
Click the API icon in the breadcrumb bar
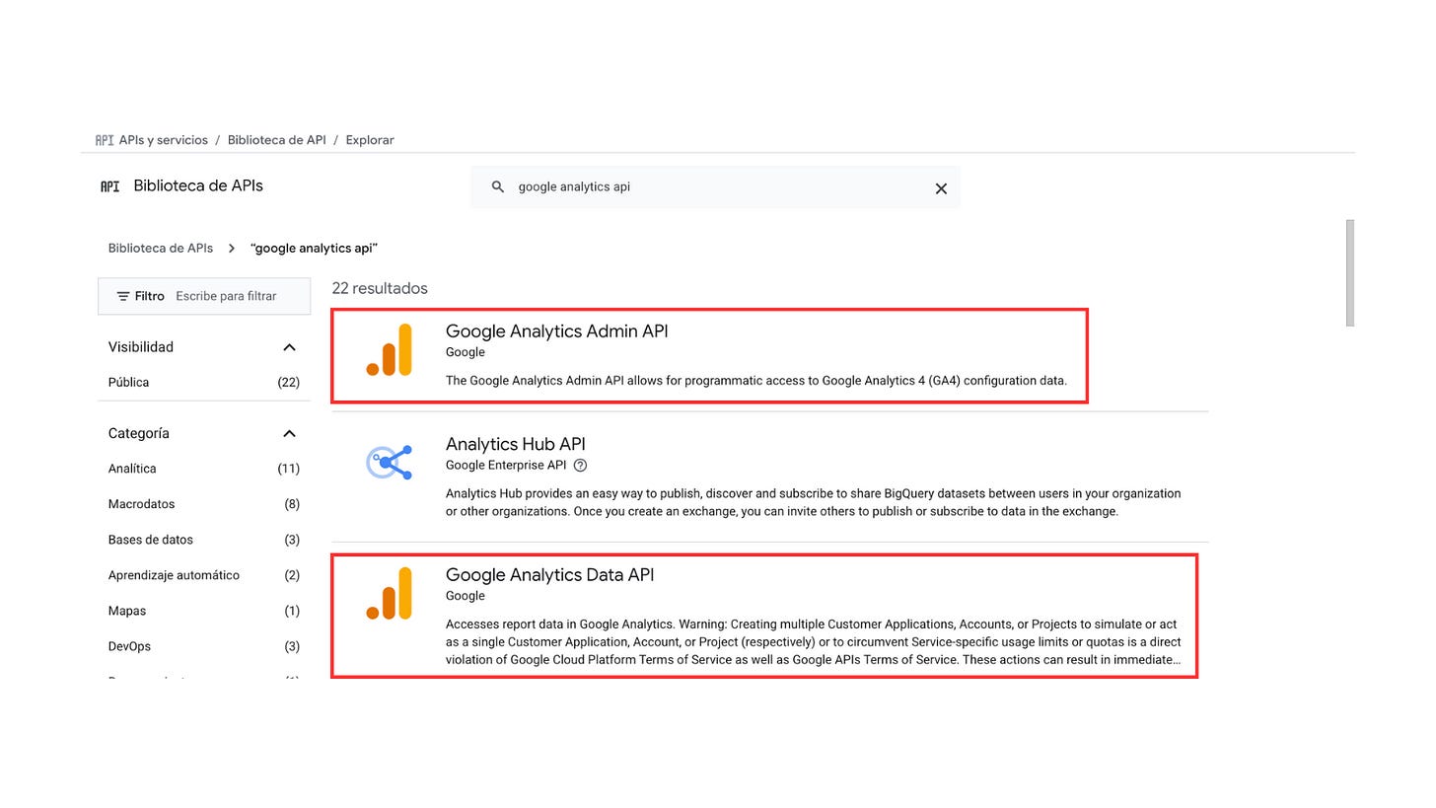(x=104, y=140)
